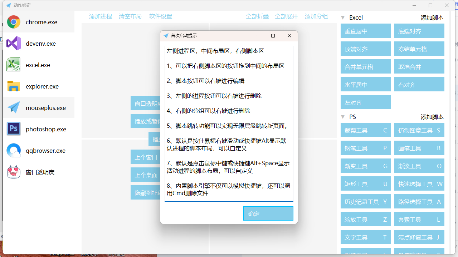
Task: Click the 底端对齐 script button
Action: click(419, 31)
